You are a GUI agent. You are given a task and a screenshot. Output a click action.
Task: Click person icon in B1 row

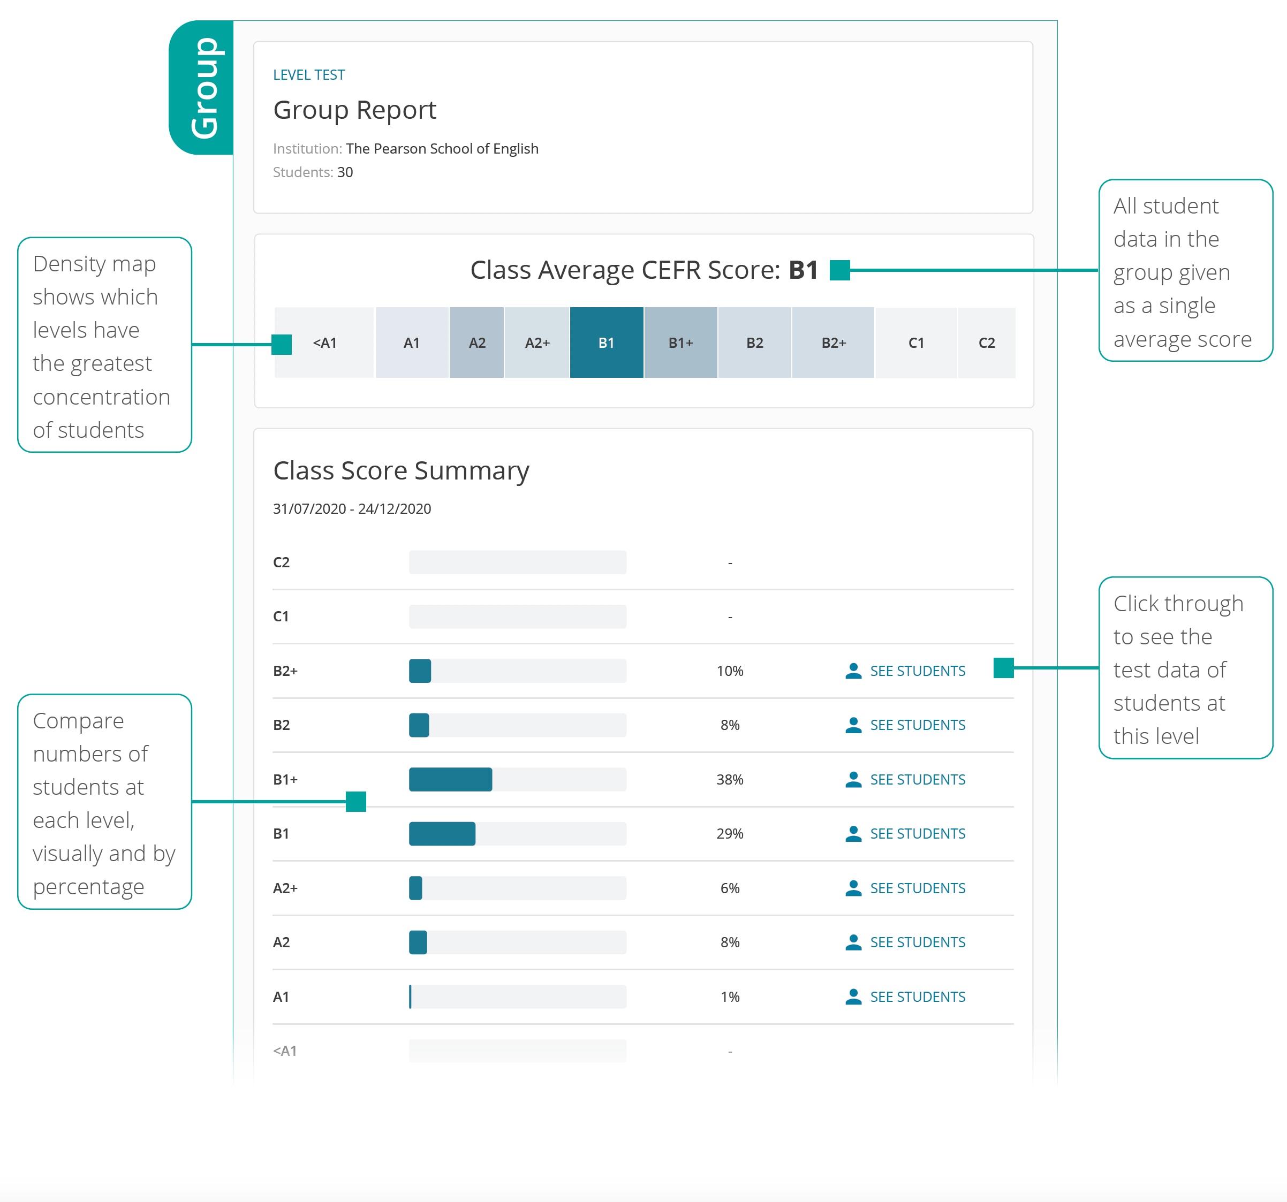853,834
